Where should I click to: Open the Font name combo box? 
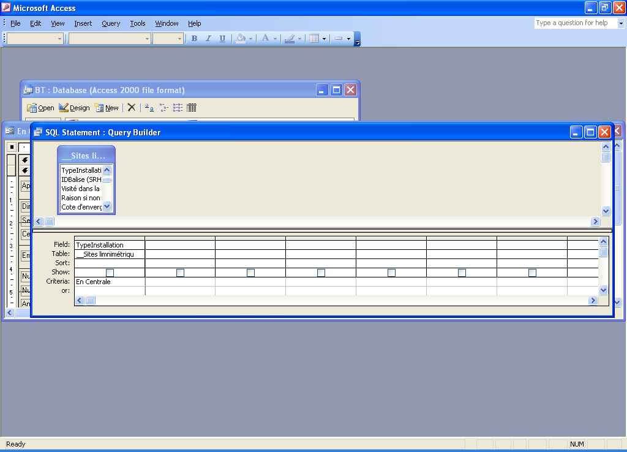click(x=110, y=39)
